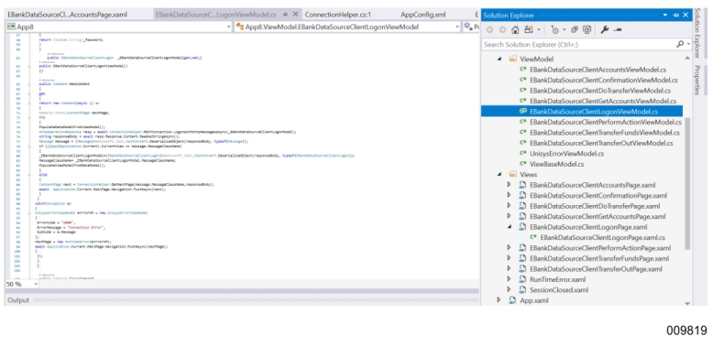Click the Back button in Solution Explorer
The width and height of the screenshot is (713, 347).
pyautogui.click(x=489, y=30)
